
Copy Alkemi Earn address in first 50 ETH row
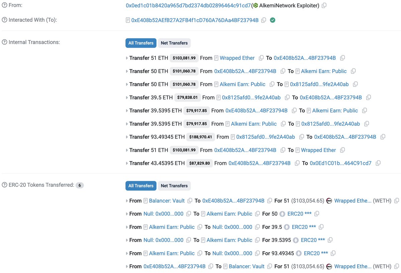coord(353,71)
